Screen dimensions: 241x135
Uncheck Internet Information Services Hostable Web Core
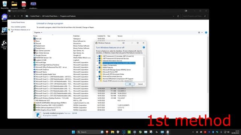pyautogui.click(x=99, y=63)
